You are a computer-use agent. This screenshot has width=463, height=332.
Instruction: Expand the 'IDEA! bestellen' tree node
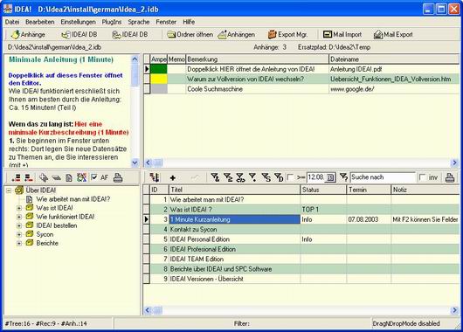tap(19, 225)
